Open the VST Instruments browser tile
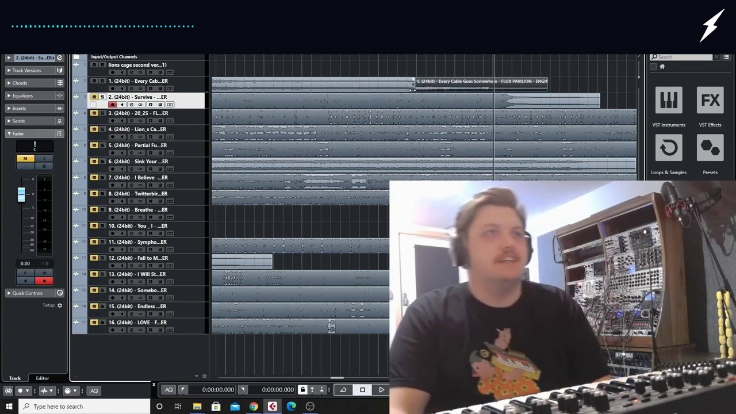 click(669, 101)
